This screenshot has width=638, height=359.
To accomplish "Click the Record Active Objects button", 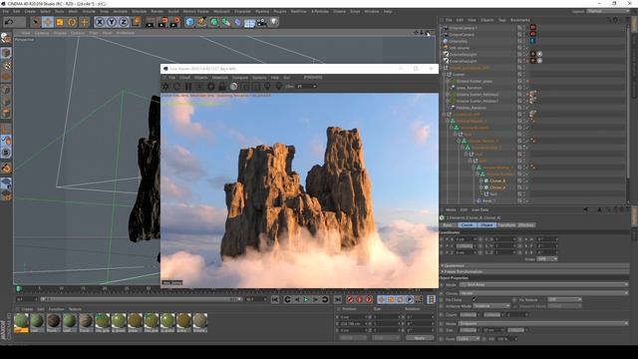I will click(350, 299).
